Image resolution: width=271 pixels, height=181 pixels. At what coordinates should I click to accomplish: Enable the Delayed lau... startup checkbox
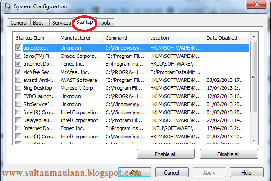18,120
